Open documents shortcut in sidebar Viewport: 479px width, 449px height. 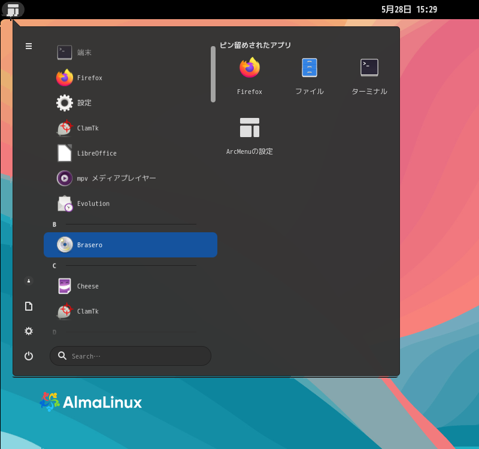point(29,306)
